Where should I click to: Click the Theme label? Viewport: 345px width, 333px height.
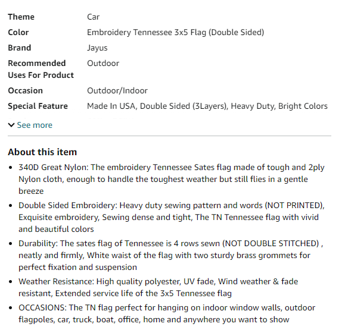click(21, 17)
